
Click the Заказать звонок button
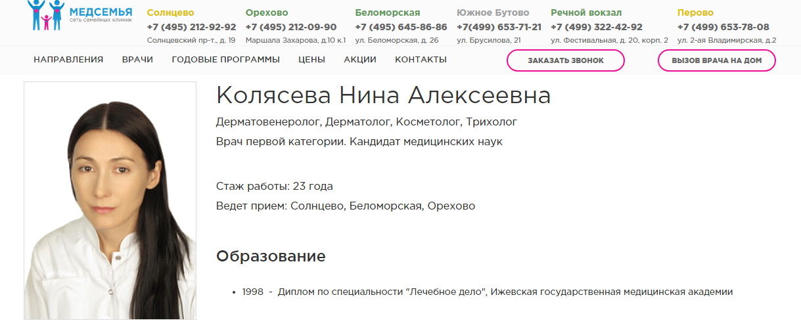point(566,60)
